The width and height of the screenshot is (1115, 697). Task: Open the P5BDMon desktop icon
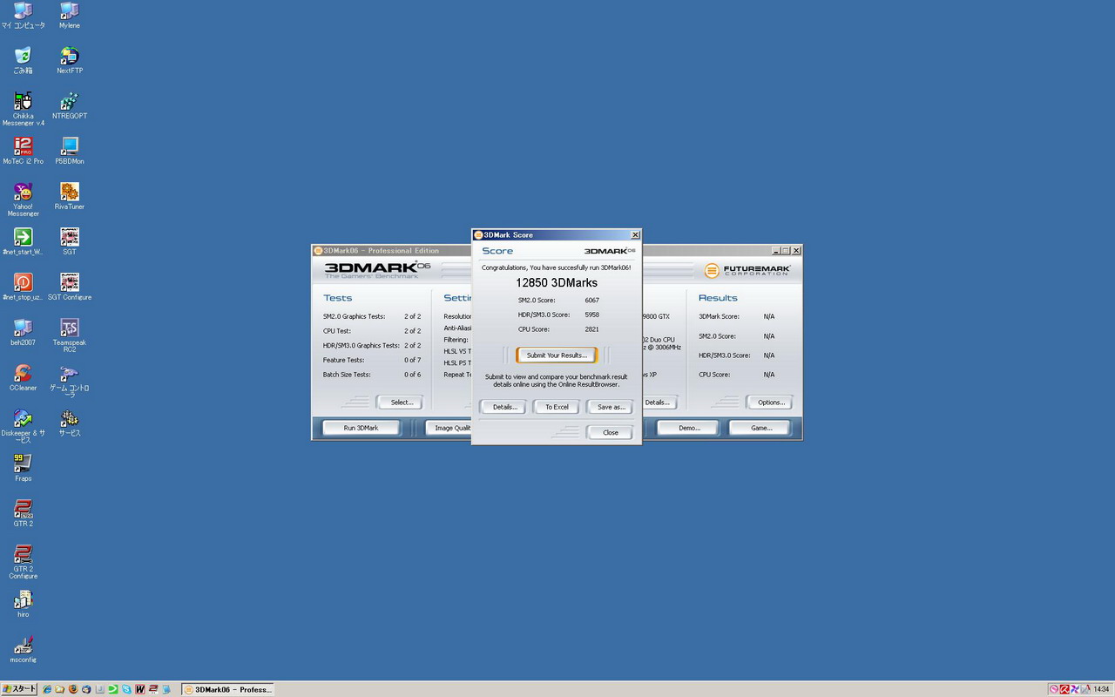click(x=69, y=151)
